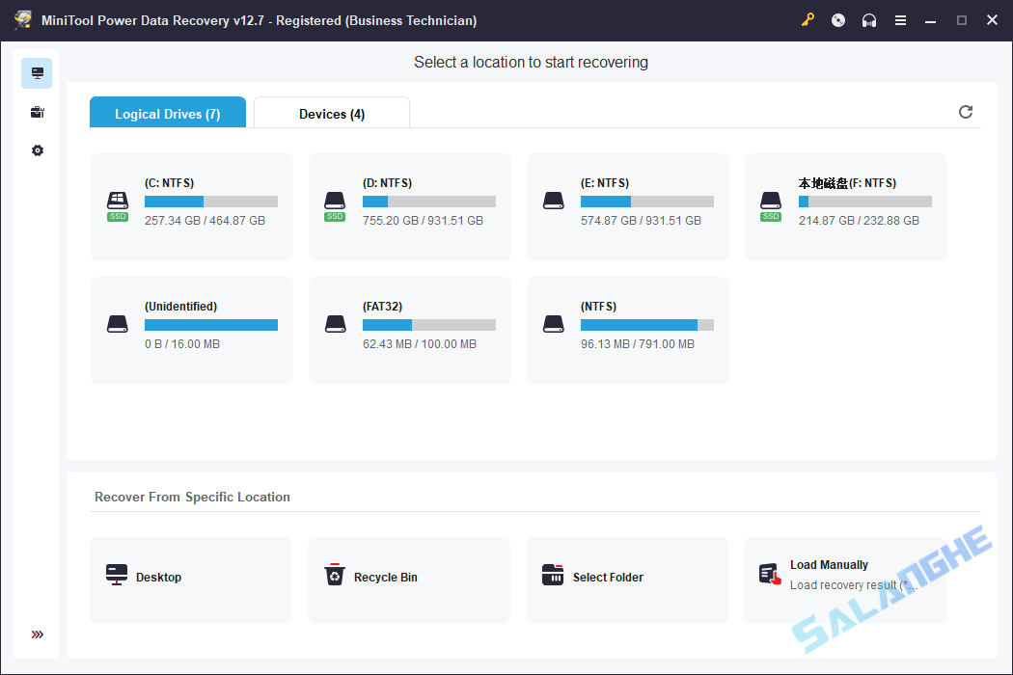
Task: Open the license key registration icon
Action: pos(808,19)
